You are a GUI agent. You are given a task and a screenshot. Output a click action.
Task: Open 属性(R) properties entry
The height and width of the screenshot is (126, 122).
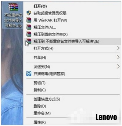coord(40,122)
